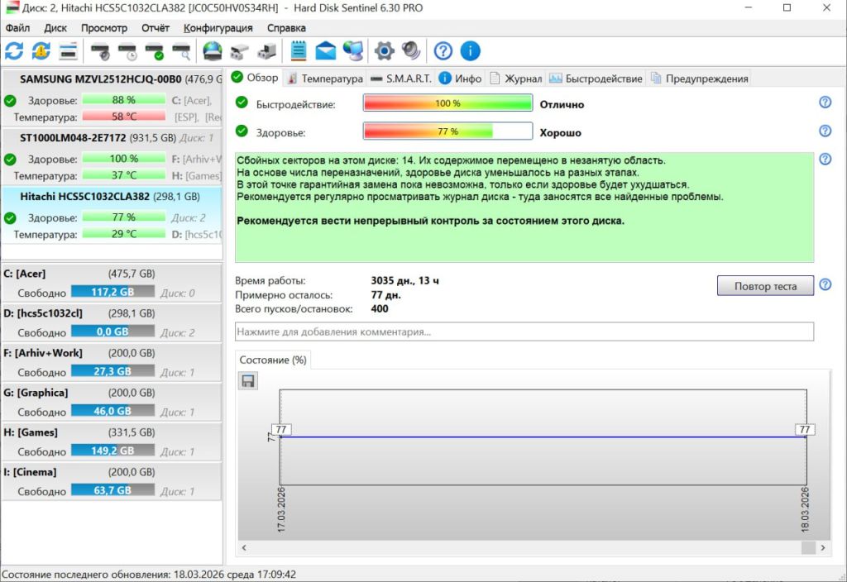Click the disk with clock toolbar icon

click(127, 51)
